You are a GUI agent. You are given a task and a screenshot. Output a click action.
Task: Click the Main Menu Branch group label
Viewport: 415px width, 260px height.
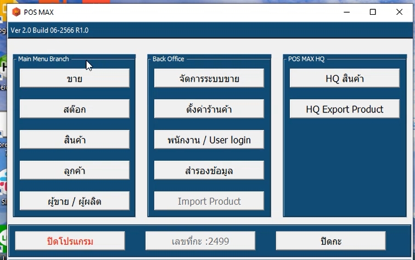(43, 59)
